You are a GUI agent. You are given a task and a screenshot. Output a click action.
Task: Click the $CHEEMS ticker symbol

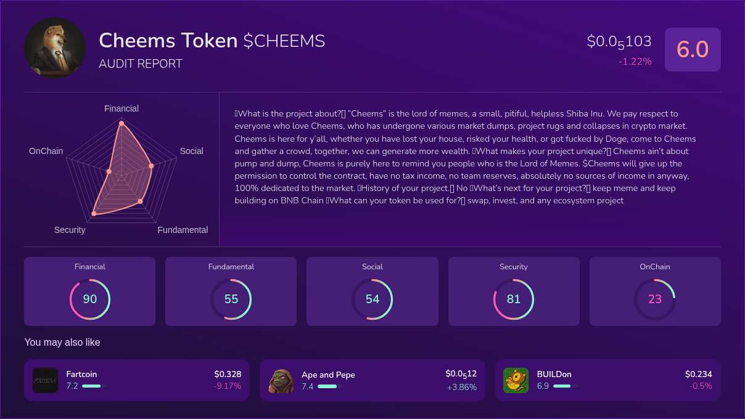click(285, 41)
